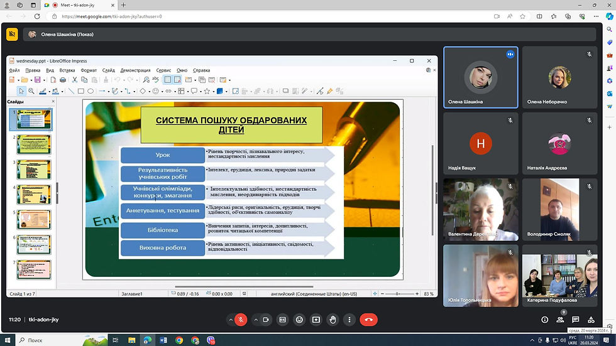This screenshot has height=346, width=616.
Task: Open the Вставка menu
Action: (x=67, y=70)
